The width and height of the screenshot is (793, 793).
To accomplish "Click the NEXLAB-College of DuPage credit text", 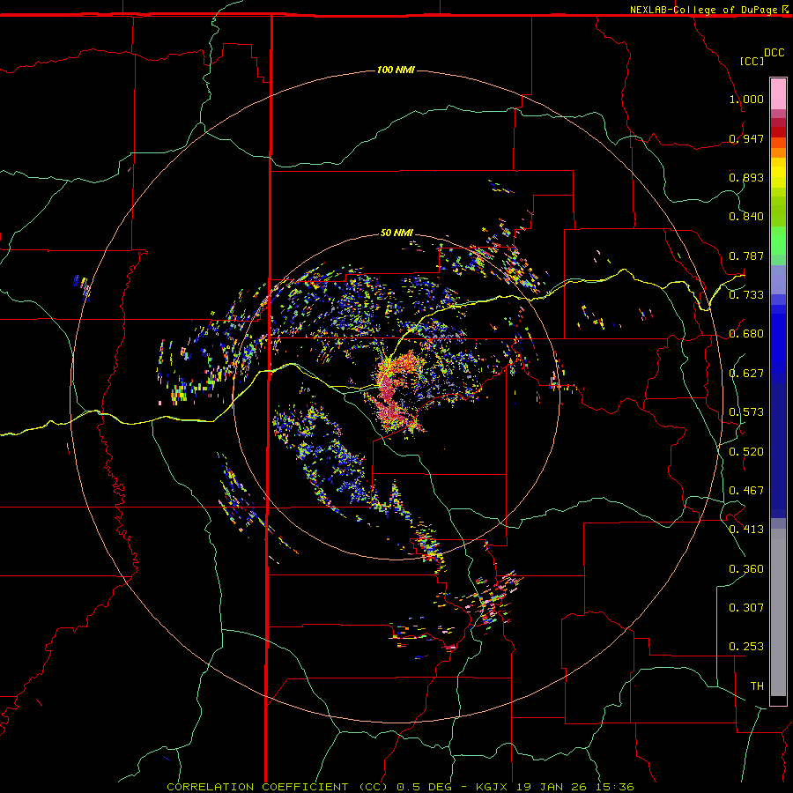I will pyautogui.click(x=704, y=10).
